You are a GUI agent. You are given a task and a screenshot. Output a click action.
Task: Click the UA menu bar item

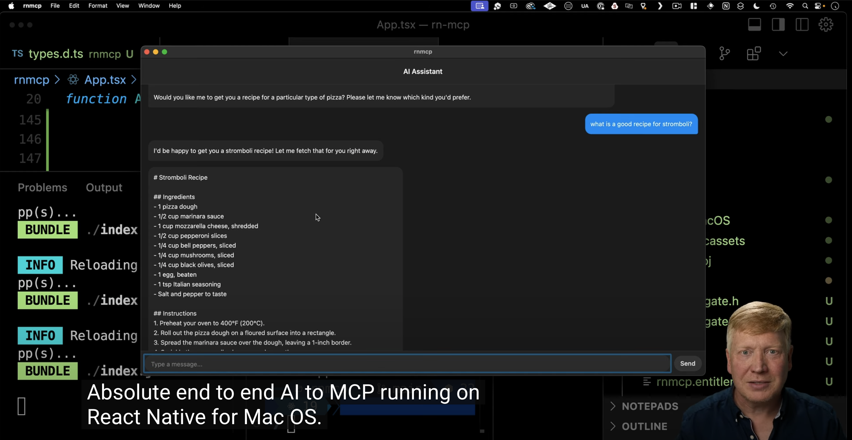coord(585,6)
